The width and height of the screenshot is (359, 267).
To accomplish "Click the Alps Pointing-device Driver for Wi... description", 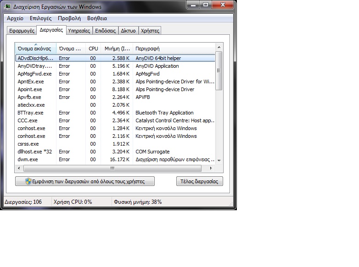I will point(175,82).
